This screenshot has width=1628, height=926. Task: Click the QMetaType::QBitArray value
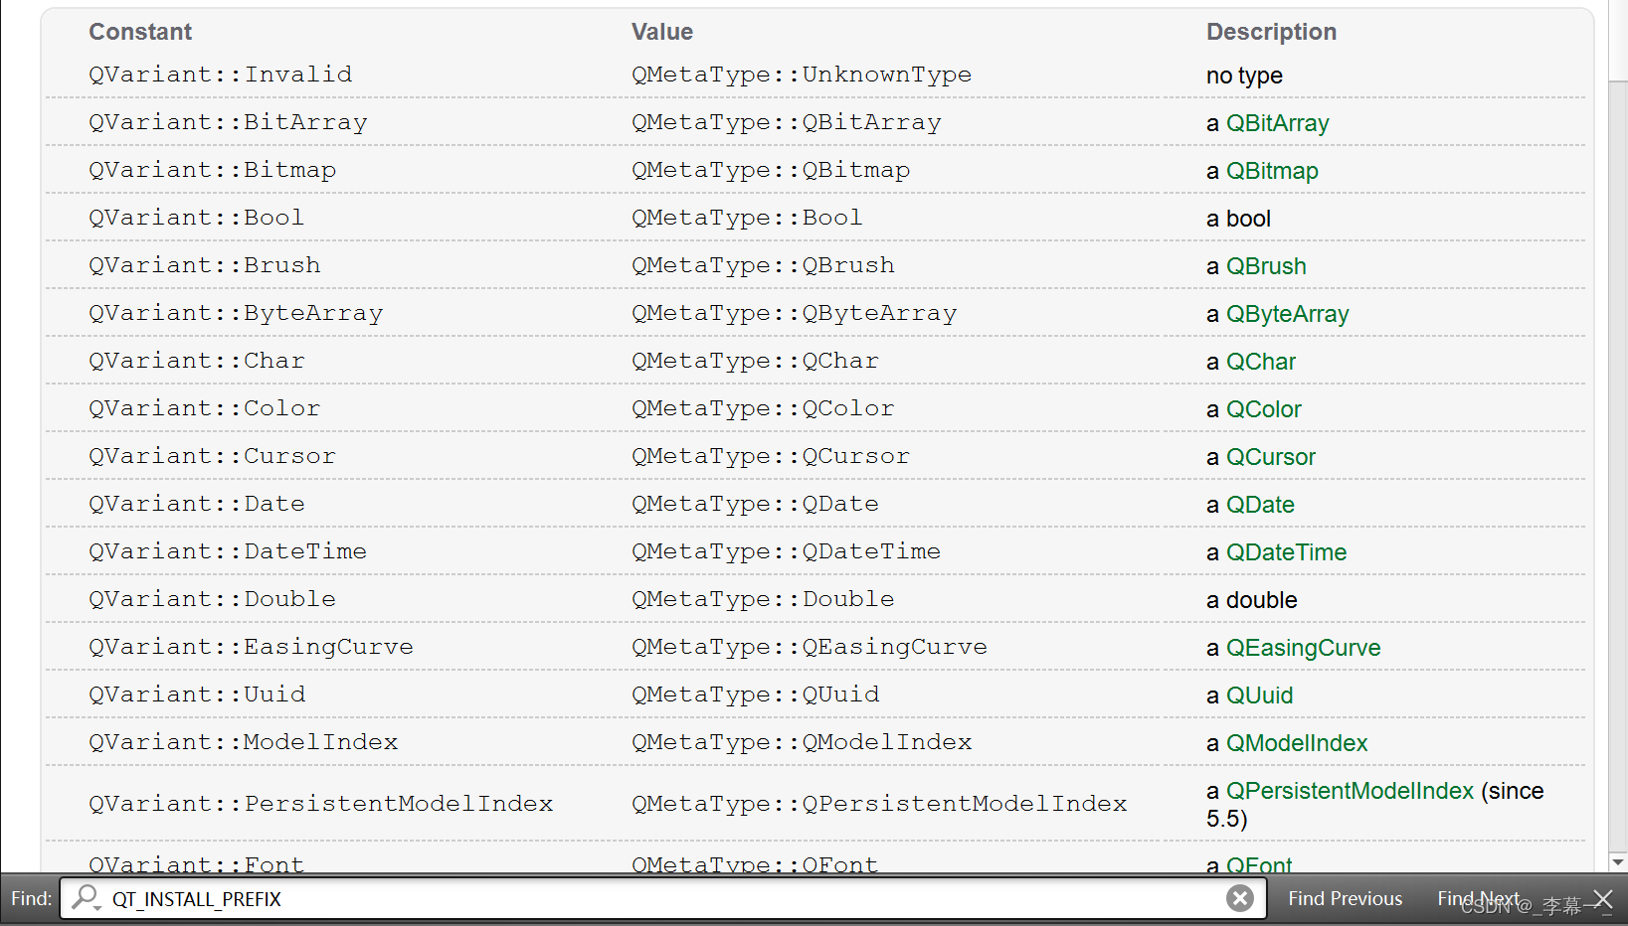786,122
